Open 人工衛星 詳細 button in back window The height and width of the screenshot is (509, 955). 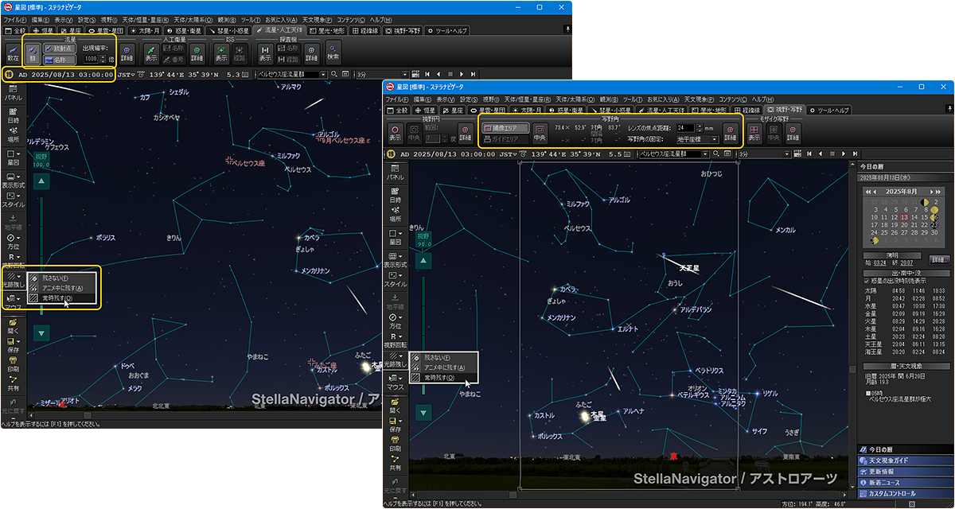pyautogui.click(x=197, y=52)
